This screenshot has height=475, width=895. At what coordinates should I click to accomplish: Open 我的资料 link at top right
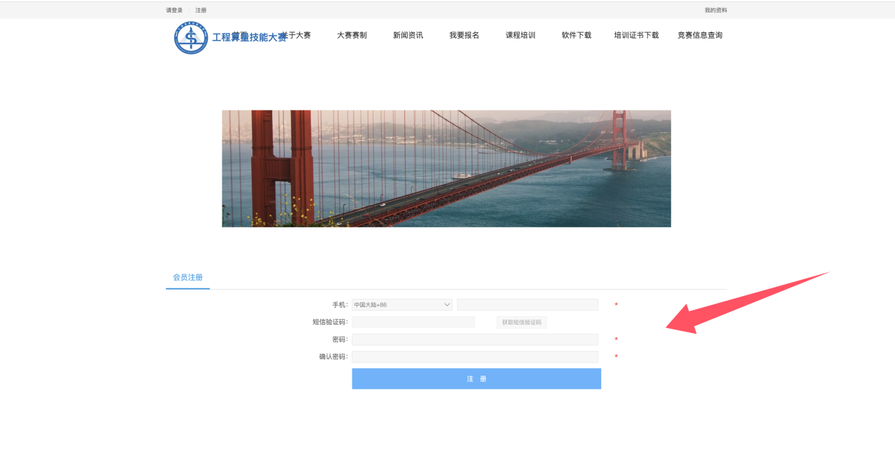[715, 10]
